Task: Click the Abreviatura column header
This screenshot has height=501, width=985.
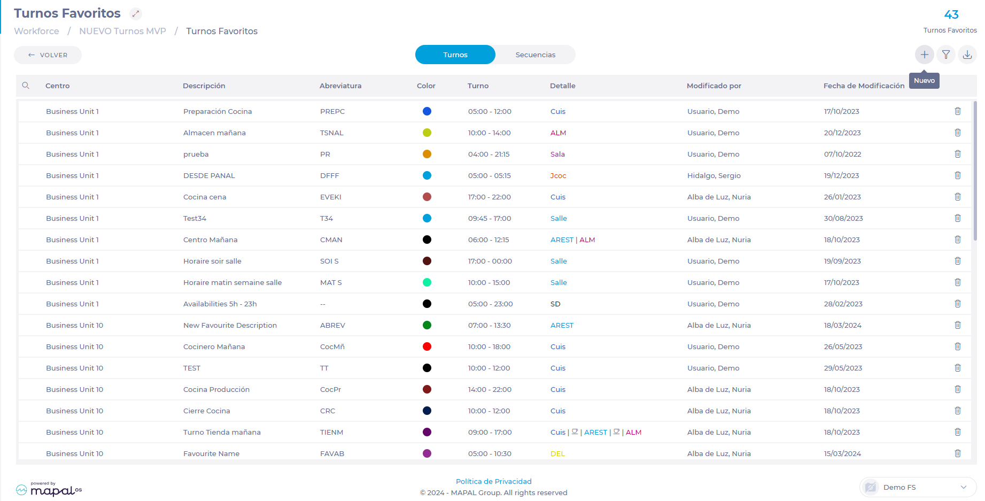Action: click(x=340, y=86)
